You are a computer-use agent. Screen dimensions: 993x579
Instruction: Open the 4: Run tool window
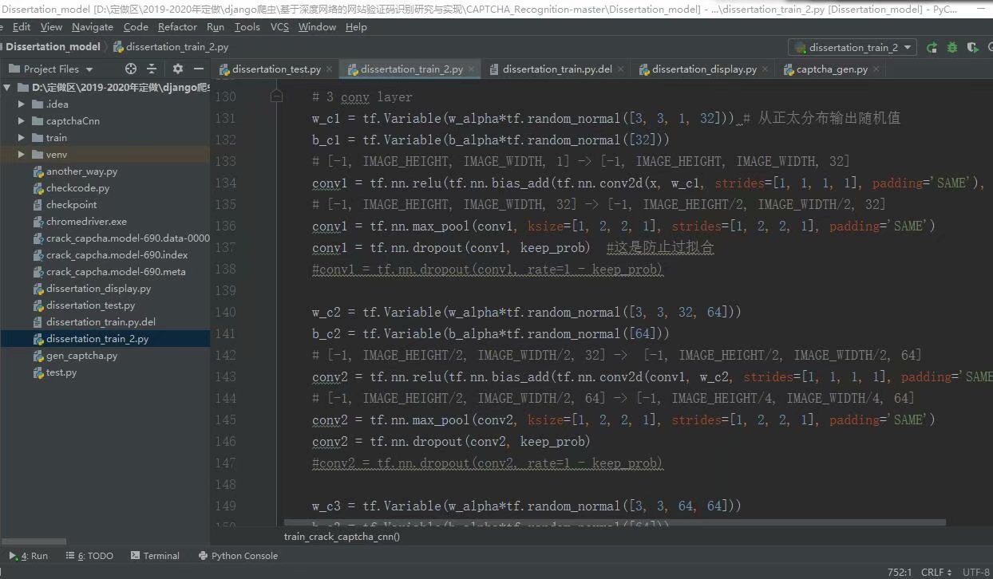tap(29, 556)
